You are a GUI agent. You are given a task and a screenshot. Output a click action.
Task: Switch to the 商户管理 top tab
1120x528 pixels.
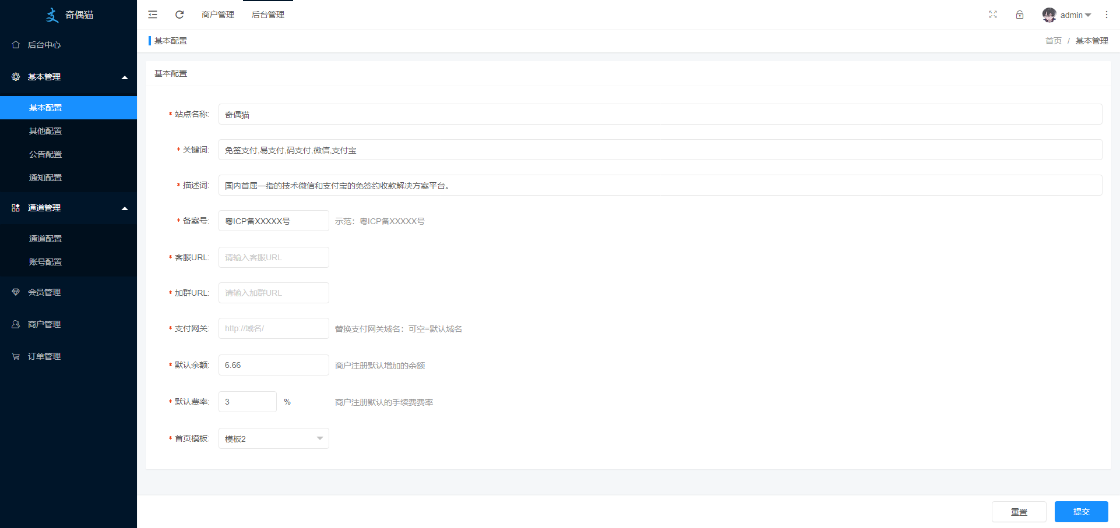click(x=218, y=15)
